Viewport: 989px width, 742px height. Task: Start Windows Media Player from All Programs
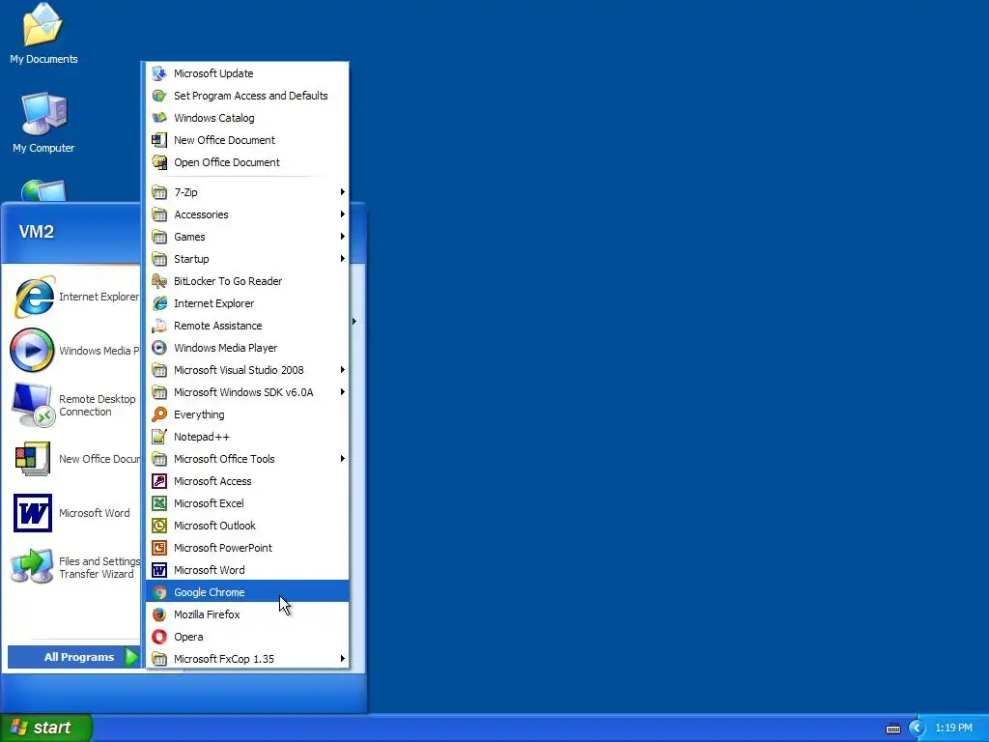click(247, 347)
